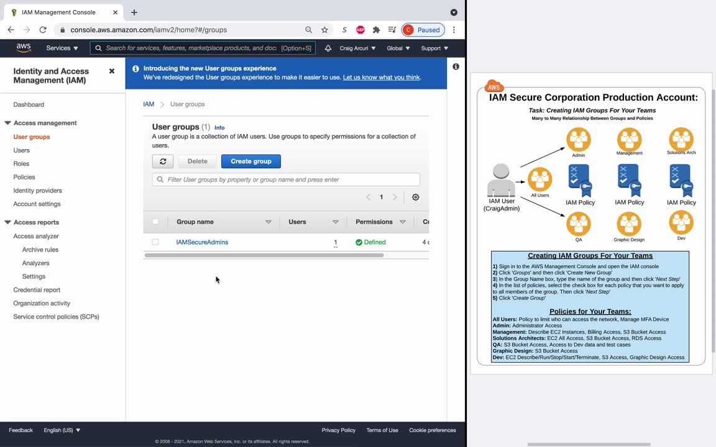Reload the page with browser refresh icon
Viewport: 716px width, 447px height.
(x=42, y=30)
